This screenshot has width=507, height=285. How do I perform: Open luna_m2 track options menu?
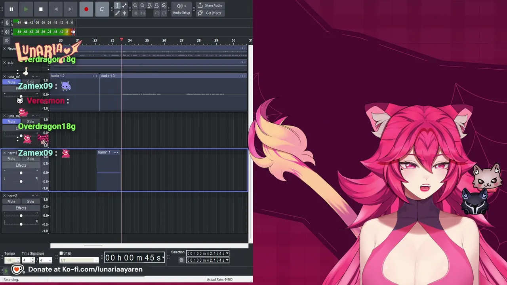(38, 116)
